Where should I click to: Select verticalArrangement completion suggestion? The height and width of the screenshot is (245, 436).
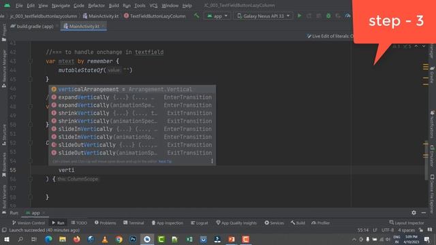point(132,89)
